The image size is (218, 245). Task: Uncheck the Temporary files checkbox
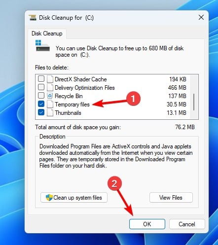tap(41, 104)
